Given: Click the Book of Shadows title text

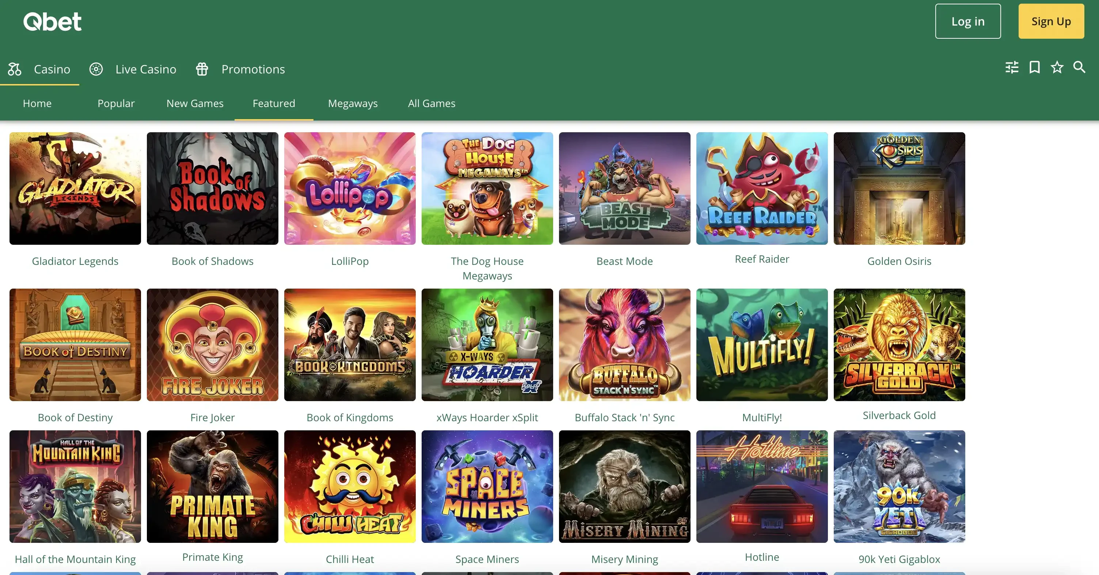Looking at the screenshot, I should click(x=213, y=261).
